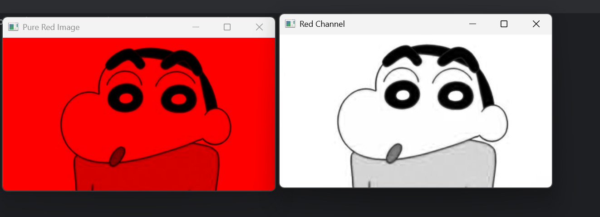This screenshot has height=217, width=600.
Task: Maximize the Pure Red Image window
Action: point(227,27)
